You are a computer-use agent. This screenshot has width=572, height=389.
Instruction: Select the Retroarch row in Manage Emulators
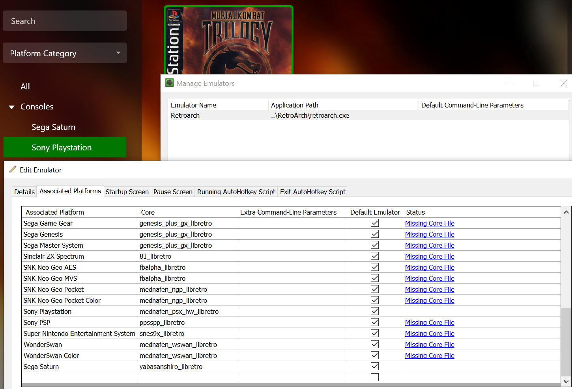368,115
